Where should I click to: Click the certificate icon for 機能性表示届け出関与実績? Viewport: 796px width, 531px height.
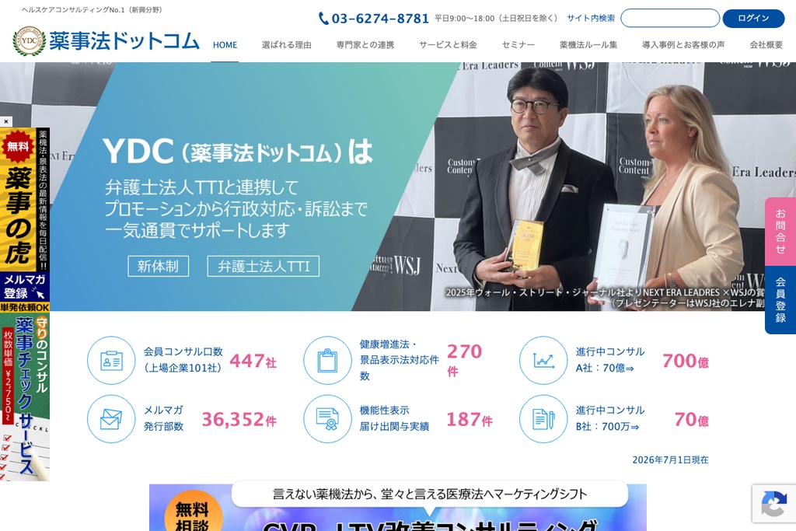pyautogui.click(x=327, y=419)
